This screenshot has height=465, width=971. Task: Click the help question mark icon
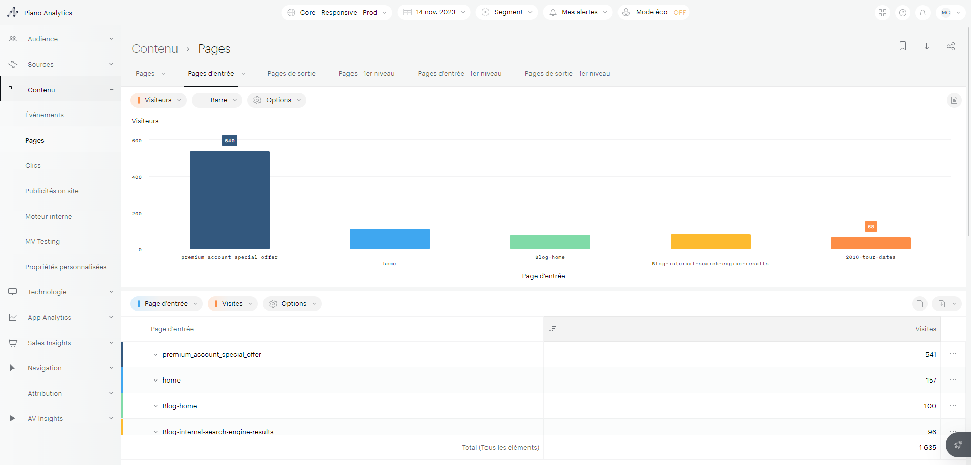[x=903, y=13]
